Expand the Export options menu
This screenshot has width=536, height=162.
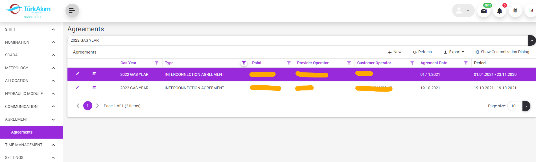454,52
